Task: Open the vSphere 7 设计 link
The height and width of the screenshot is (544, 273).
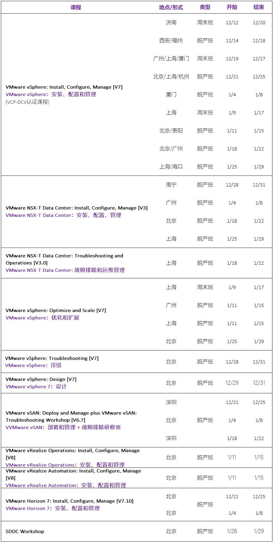Action: click(36, 387)
